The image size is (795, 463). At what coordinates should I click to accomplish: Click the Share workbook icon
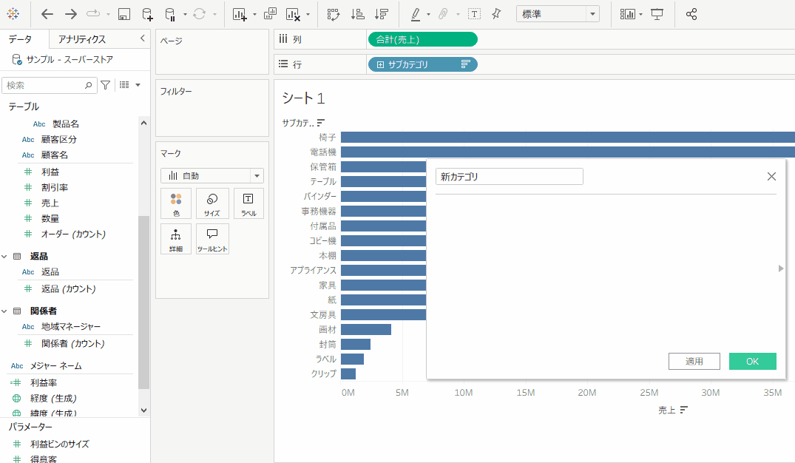coord(691,14)
